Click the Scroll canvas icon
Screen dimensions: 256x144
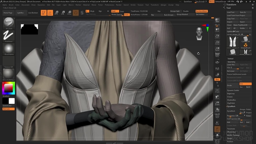tap(217, 30)
